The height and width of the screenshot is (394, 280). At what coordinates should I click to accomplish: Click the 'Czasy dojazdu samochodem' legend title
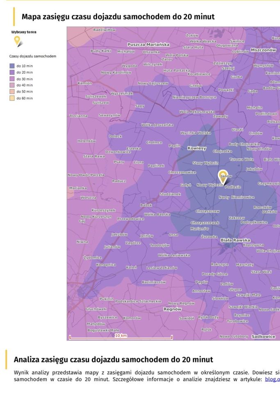tap(33, 56)
